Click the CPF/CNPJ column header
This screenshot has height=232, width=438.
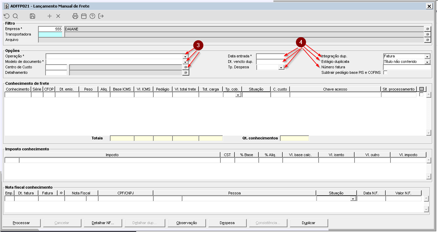pos(125,193)
